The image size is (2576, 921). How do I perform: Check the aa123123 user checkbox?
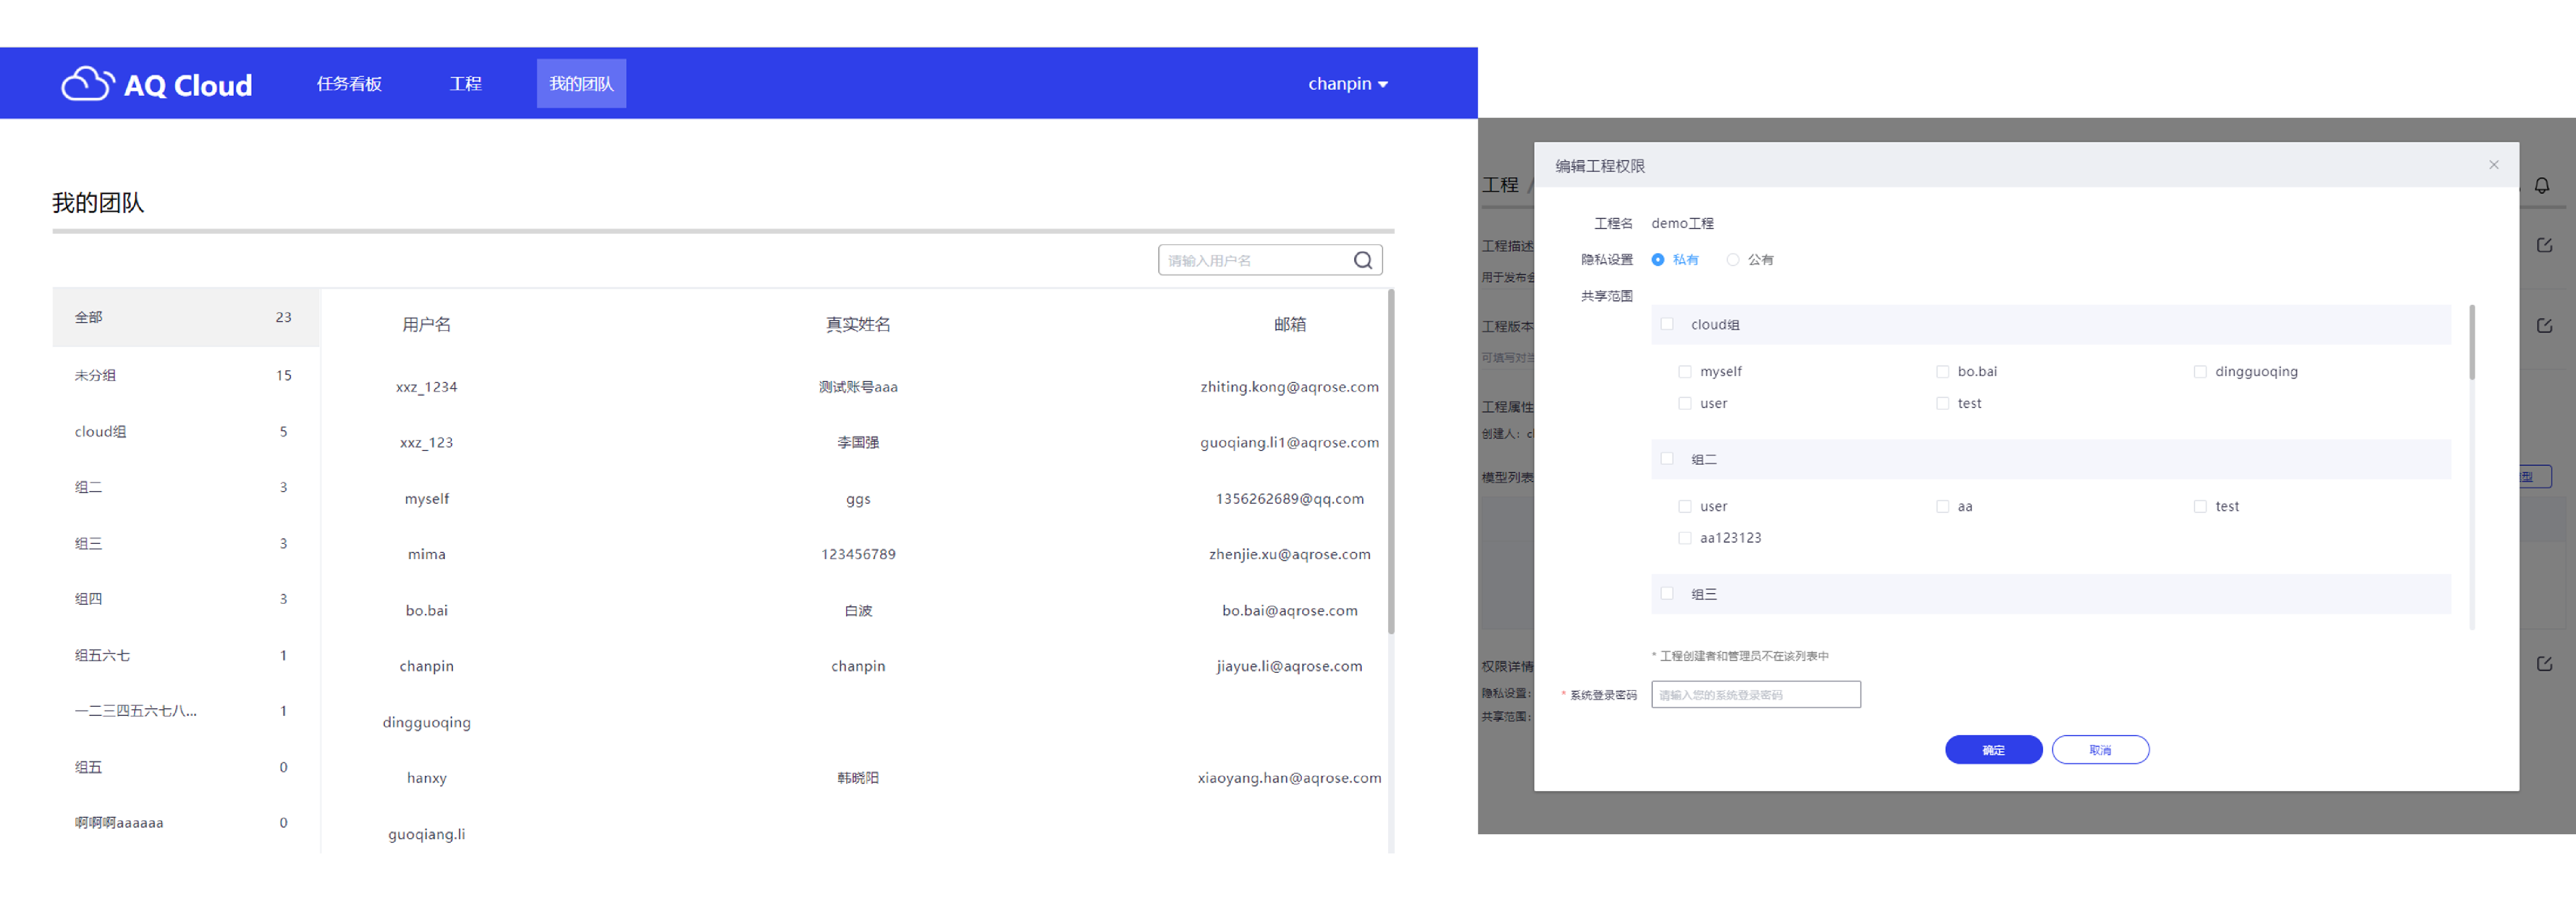click(x=1685, y=538)
